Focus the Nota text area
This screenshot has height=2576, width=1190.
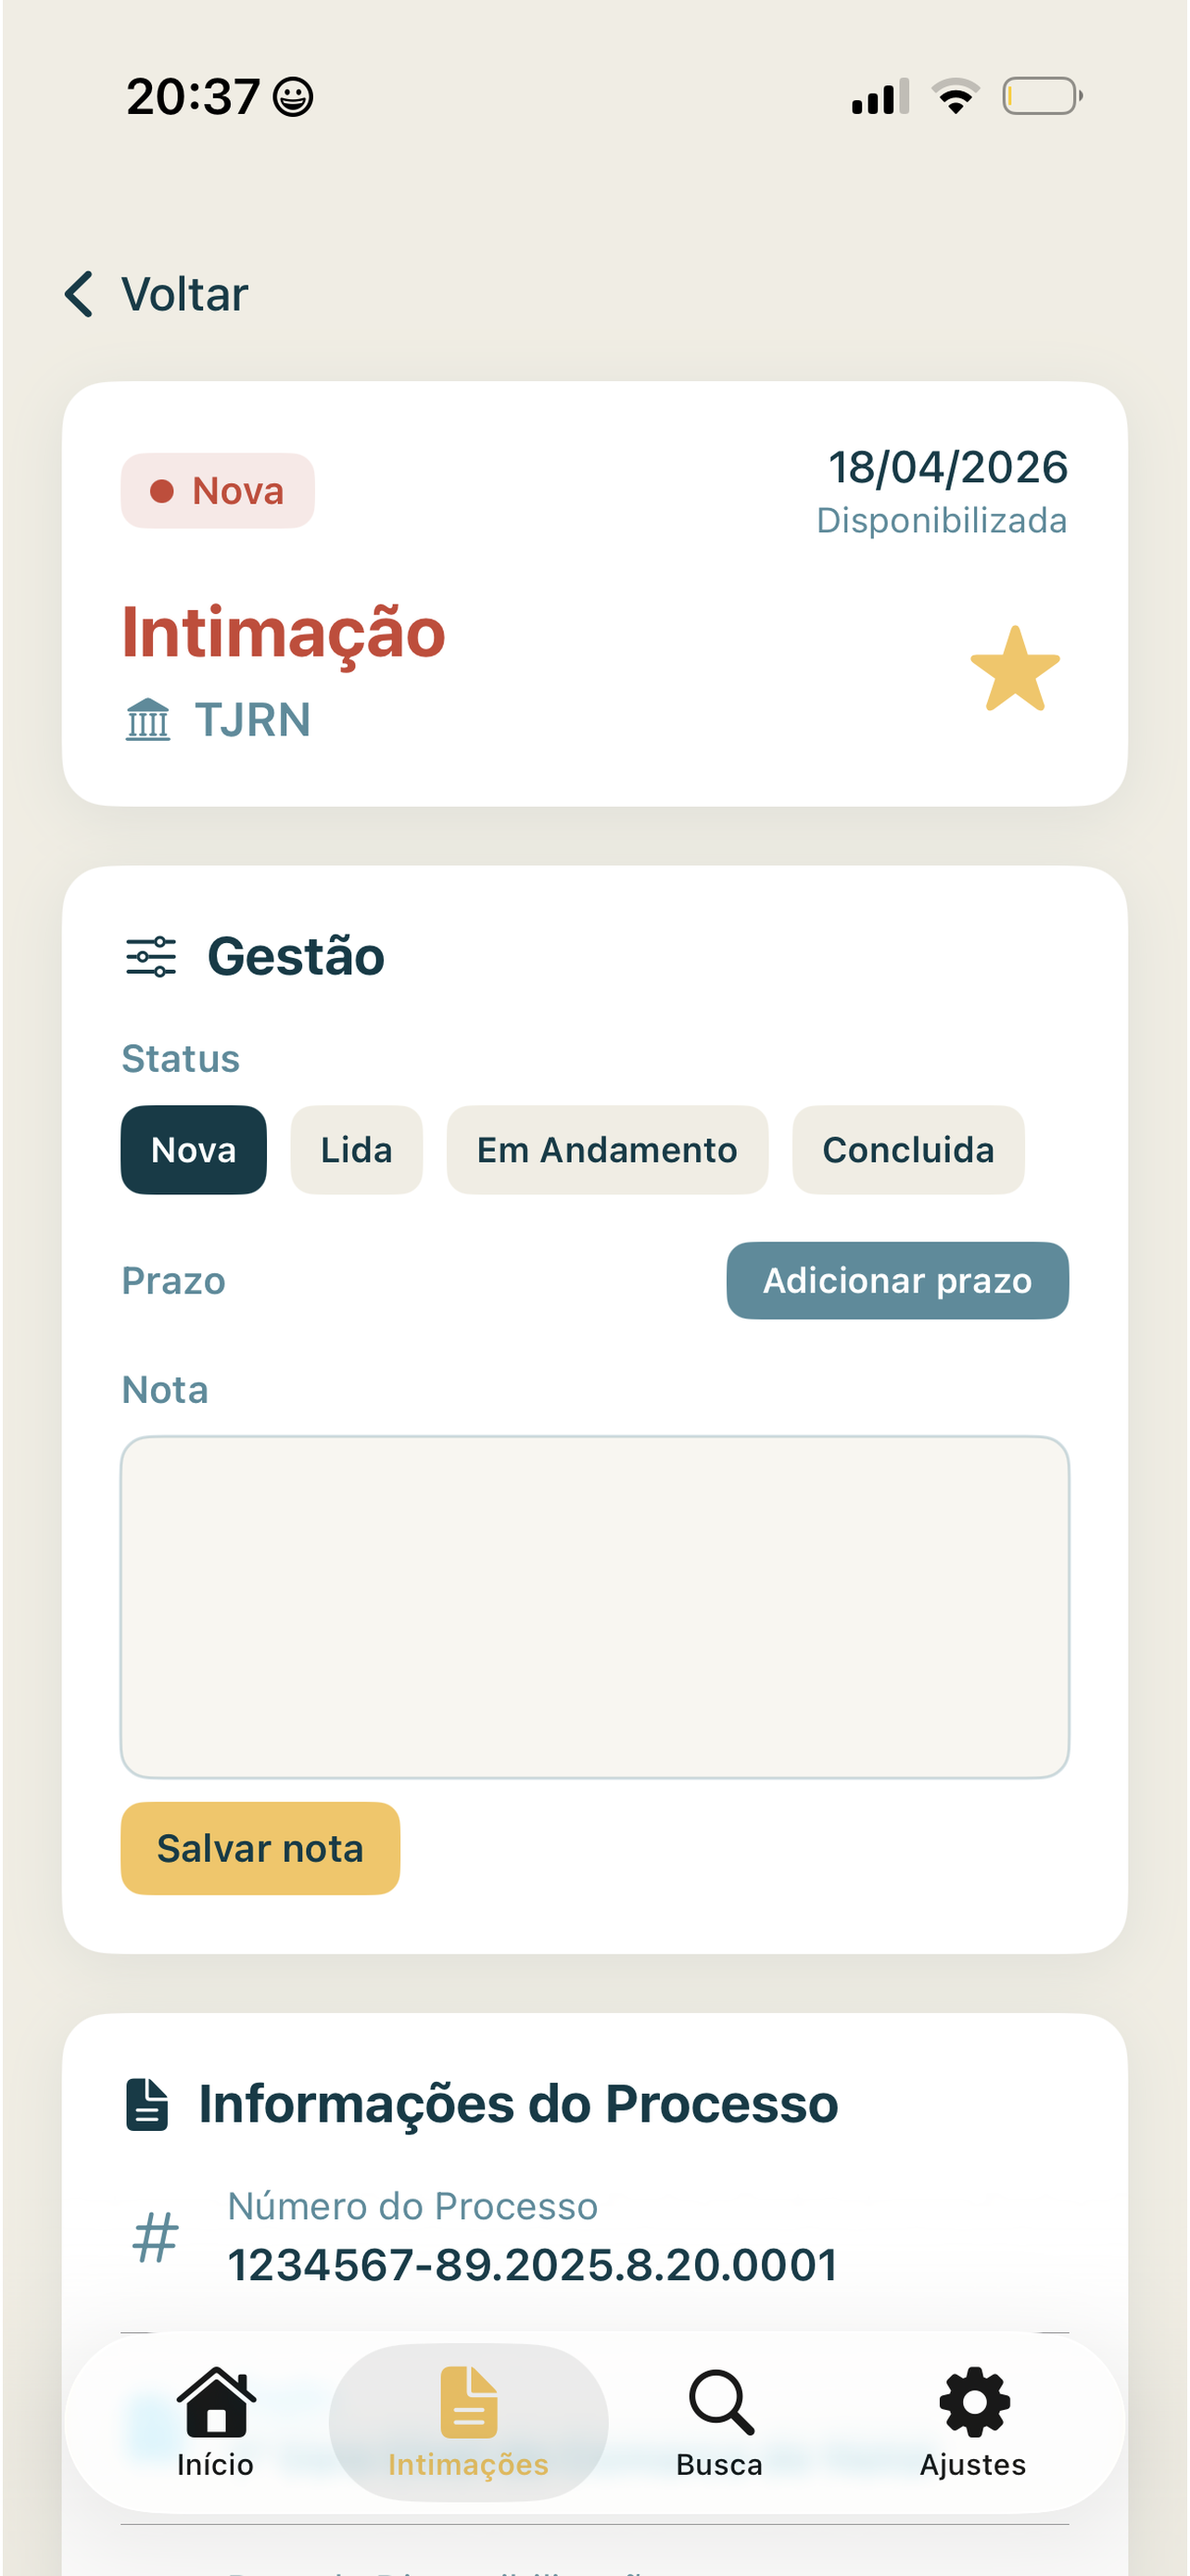click(594, 1607)
